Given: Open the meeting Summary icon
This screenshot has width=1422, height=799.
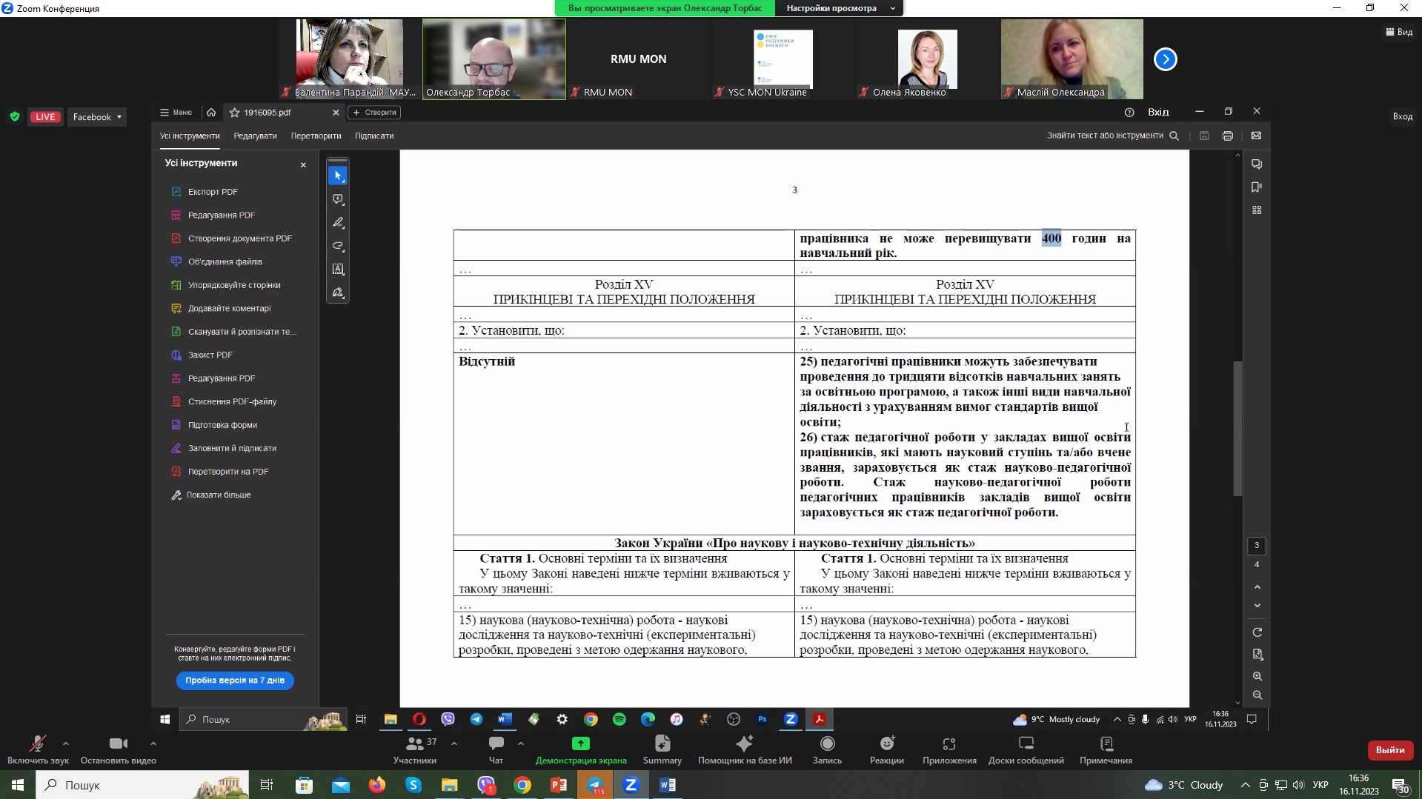Looking at the screenshot, I should point(662,744).
